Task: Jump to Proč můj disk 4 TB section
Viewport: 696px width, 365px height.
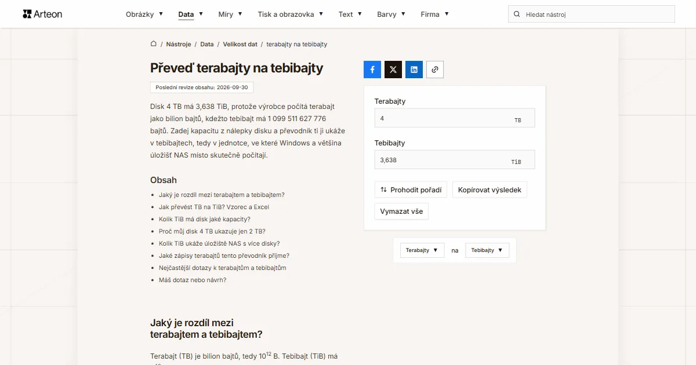Action: pyautogui.click(x=212, y=231)
